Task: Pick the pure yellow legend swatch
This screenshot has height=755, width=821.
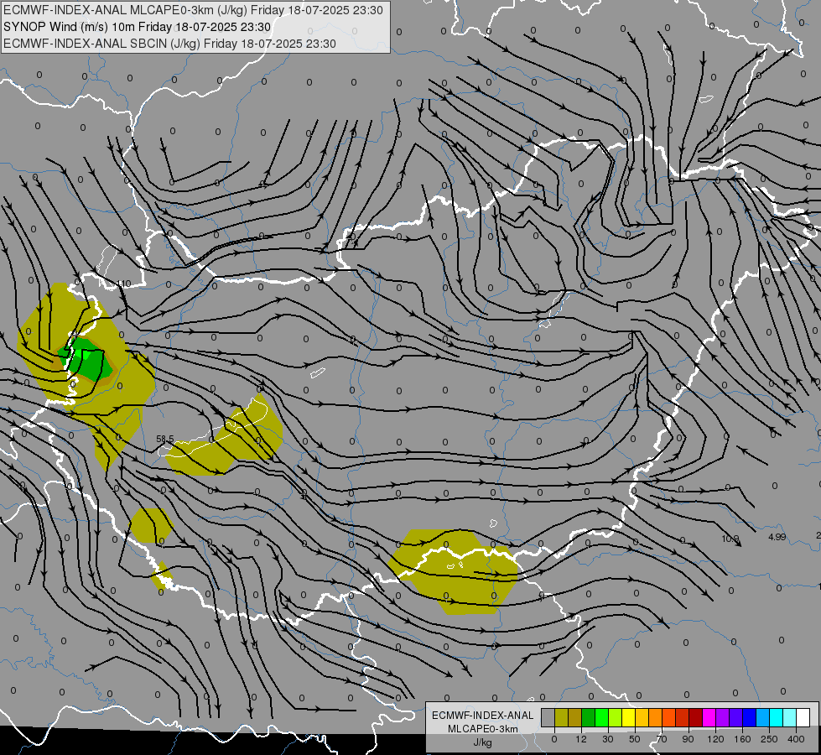Action: (628, 717)
